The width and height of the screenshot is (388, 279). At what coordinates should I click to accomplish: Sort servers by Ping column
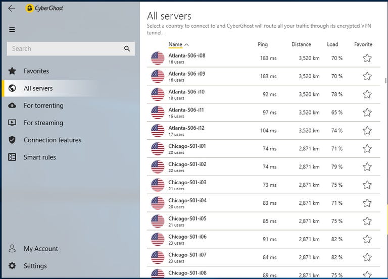263,44
